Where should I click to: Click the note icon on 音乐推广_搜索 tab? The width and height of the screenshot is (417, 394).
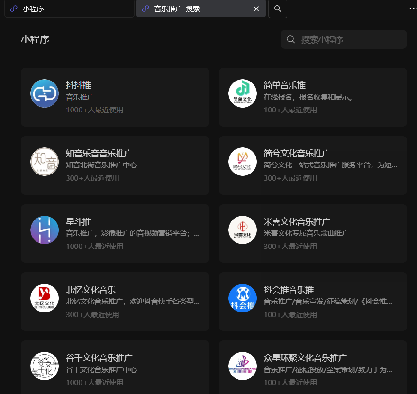coord(145,9)
